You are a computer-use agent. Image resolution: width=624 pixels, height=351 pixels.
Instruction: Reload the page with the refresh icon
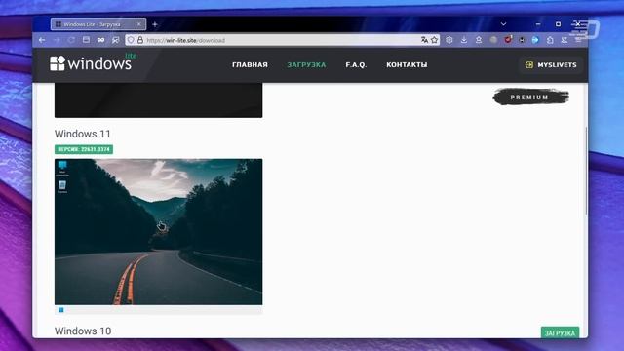[x=71, y=40]
